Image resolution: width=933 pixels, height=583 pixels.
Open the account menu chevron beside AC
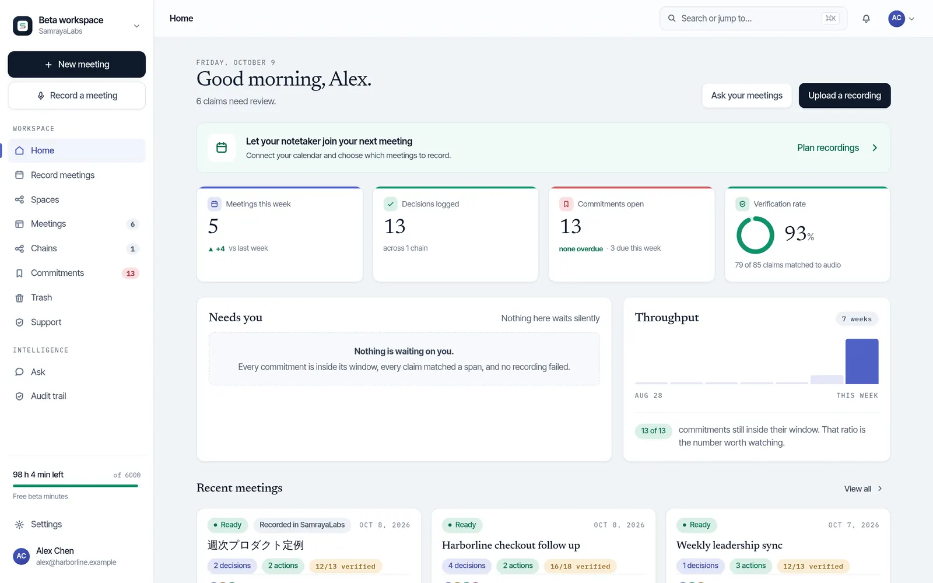coord(911,19)
